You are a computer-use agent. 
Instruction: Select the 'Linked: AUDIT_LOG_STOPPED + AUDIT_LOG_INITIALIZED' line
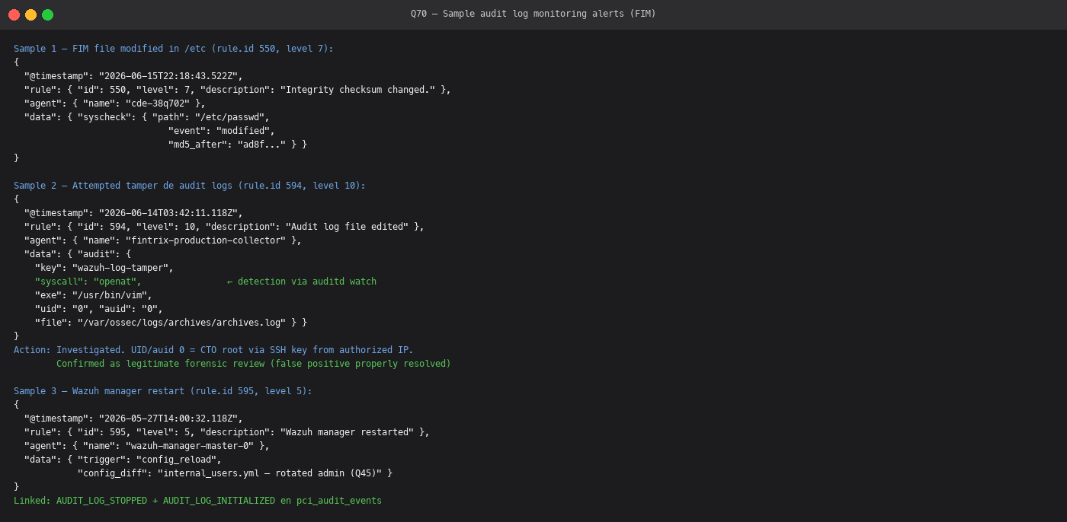click(x=197, y=501)
